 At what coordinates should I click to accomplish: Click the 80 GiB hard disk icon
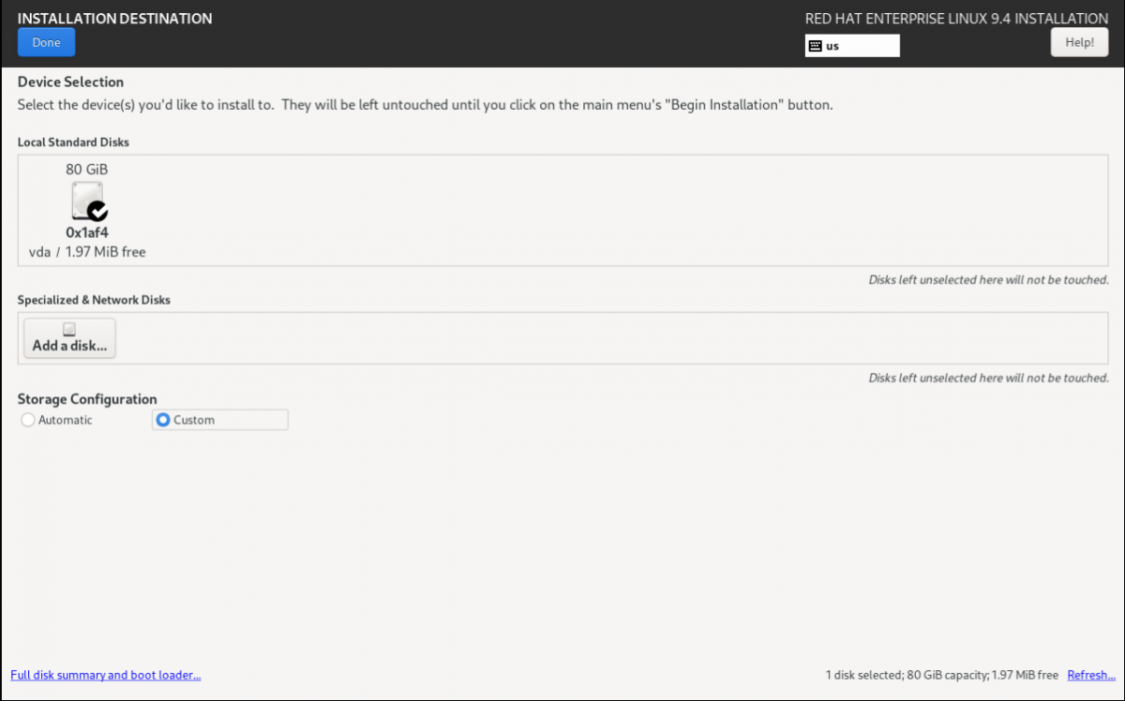(85, 201)
